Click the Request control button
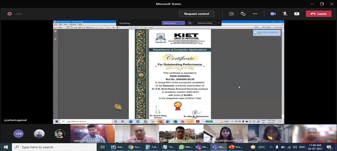 pyautogui.click(x=196, y=14)
